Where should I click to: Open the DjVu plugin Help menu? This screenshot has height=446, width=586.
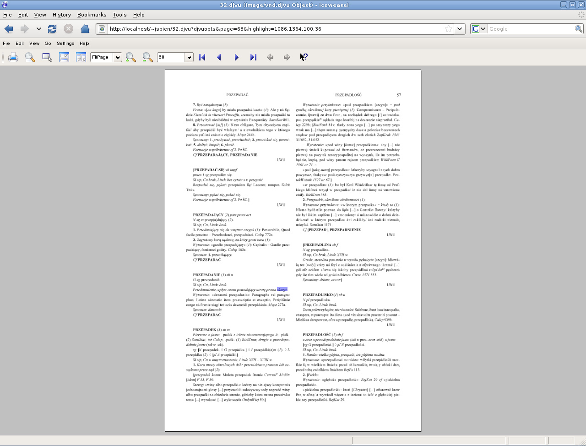tap(84, 44)
